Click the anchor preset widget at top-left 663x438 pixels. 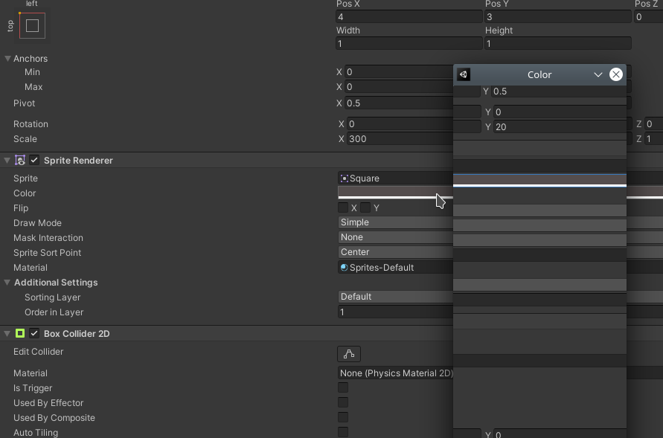[31, 26]
